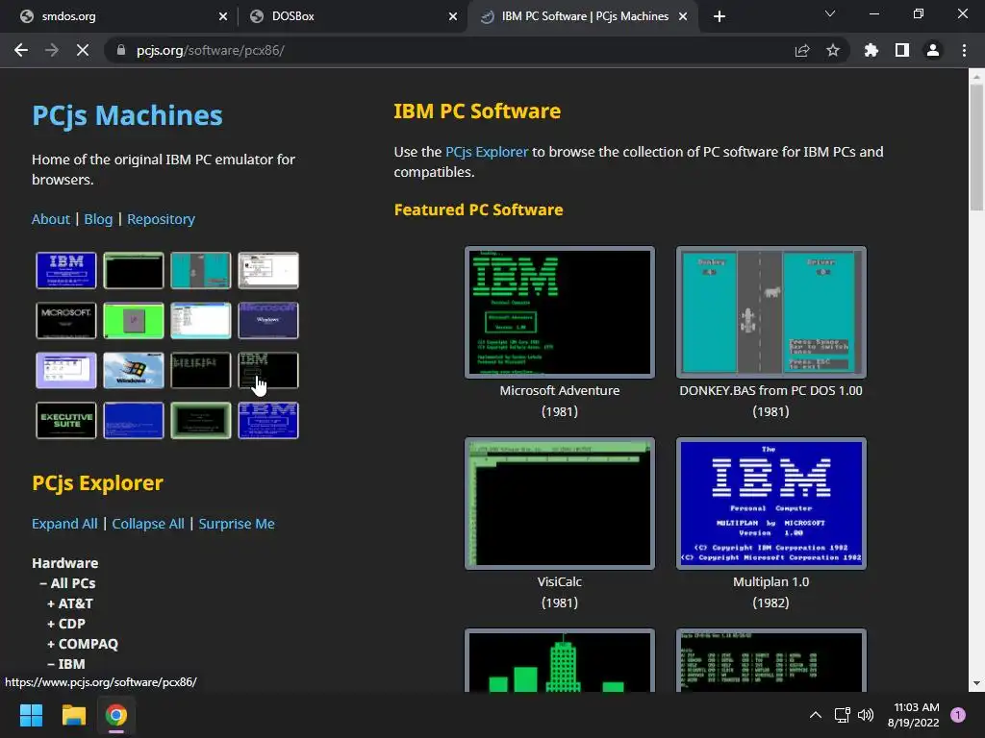This screenshot has height=738, width=985.
Task: Open the lavender desktop thumbnail
Action: pyautogui.click(x=66, y=370)
